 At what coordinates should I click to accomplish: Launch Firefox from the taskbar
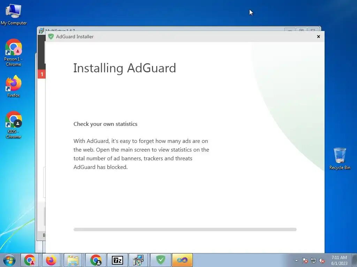point(51,260)
